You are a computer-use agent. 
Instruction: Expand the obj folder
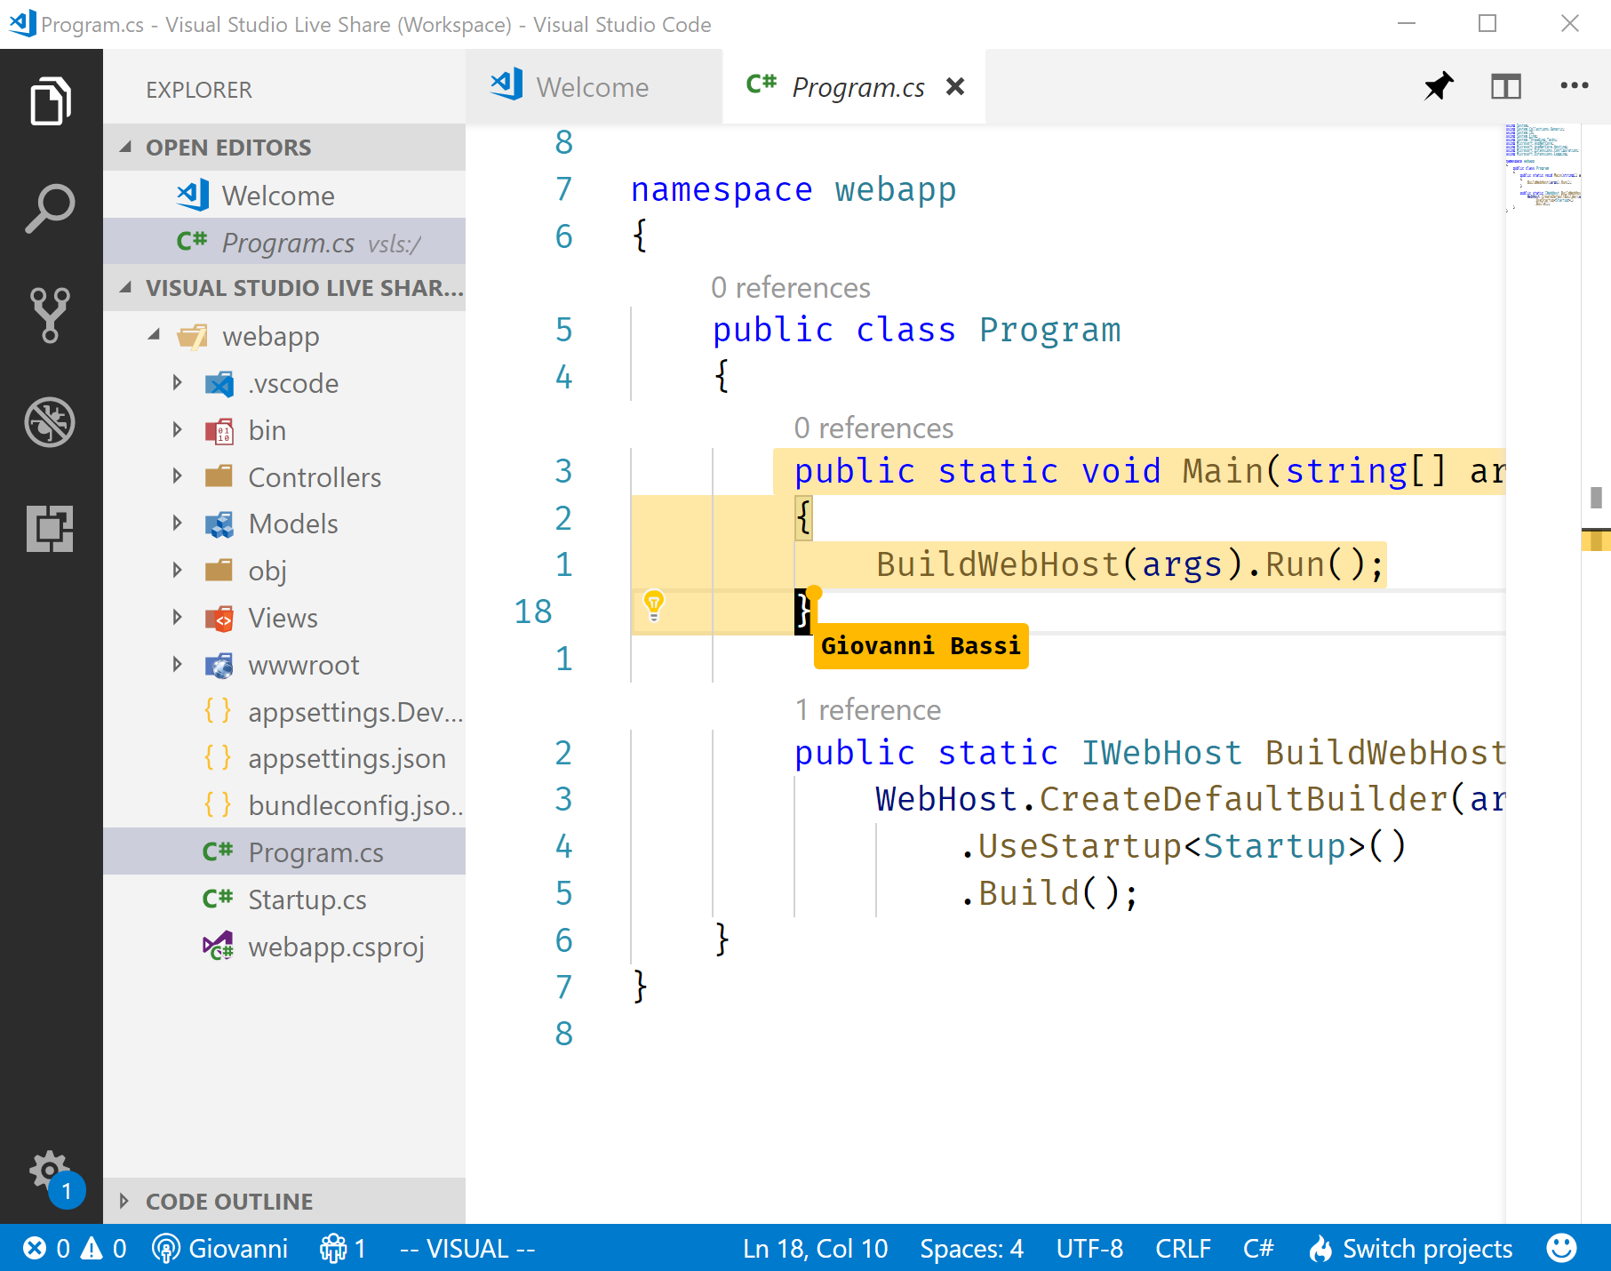(x=177, y=571)
